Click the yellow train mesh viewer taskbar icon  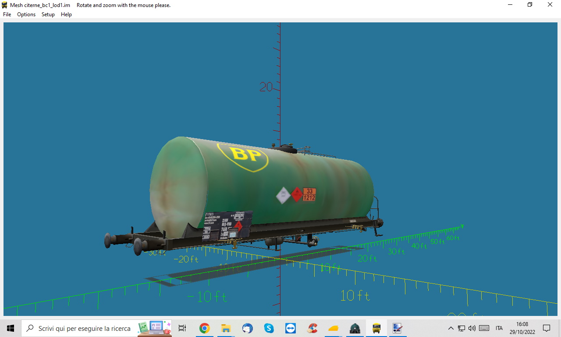click(376, 328)
